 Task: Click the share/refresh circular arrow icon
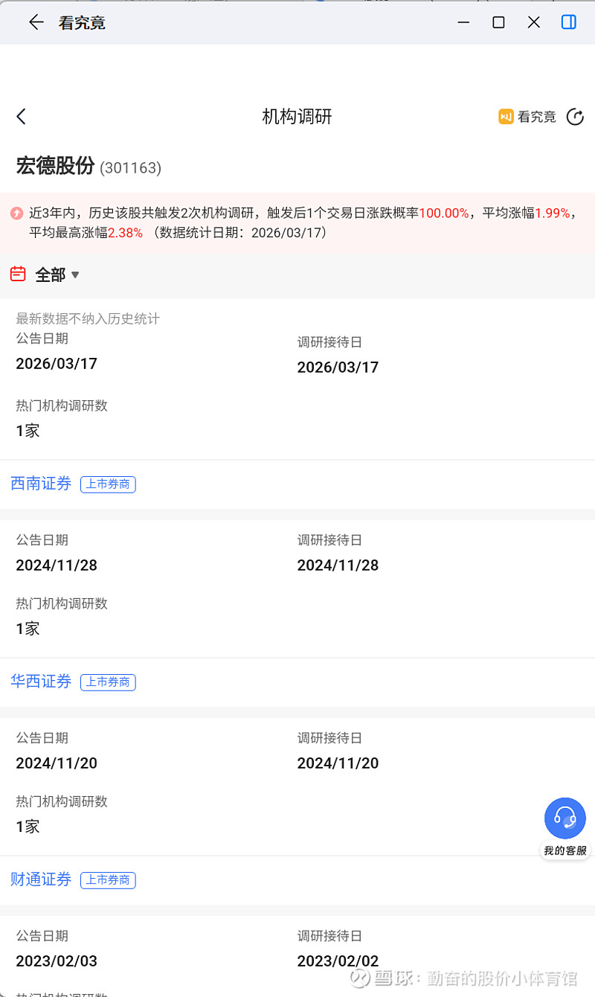point(575,117)
